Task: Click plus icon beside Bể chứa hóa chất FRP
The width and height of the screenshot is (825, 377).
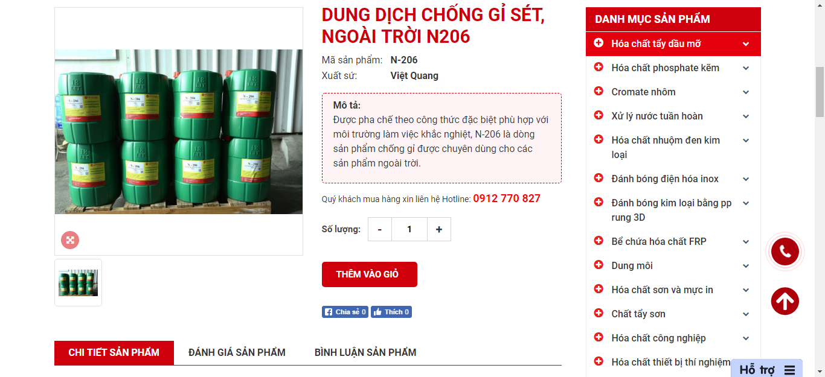Action: coord(599,241)
